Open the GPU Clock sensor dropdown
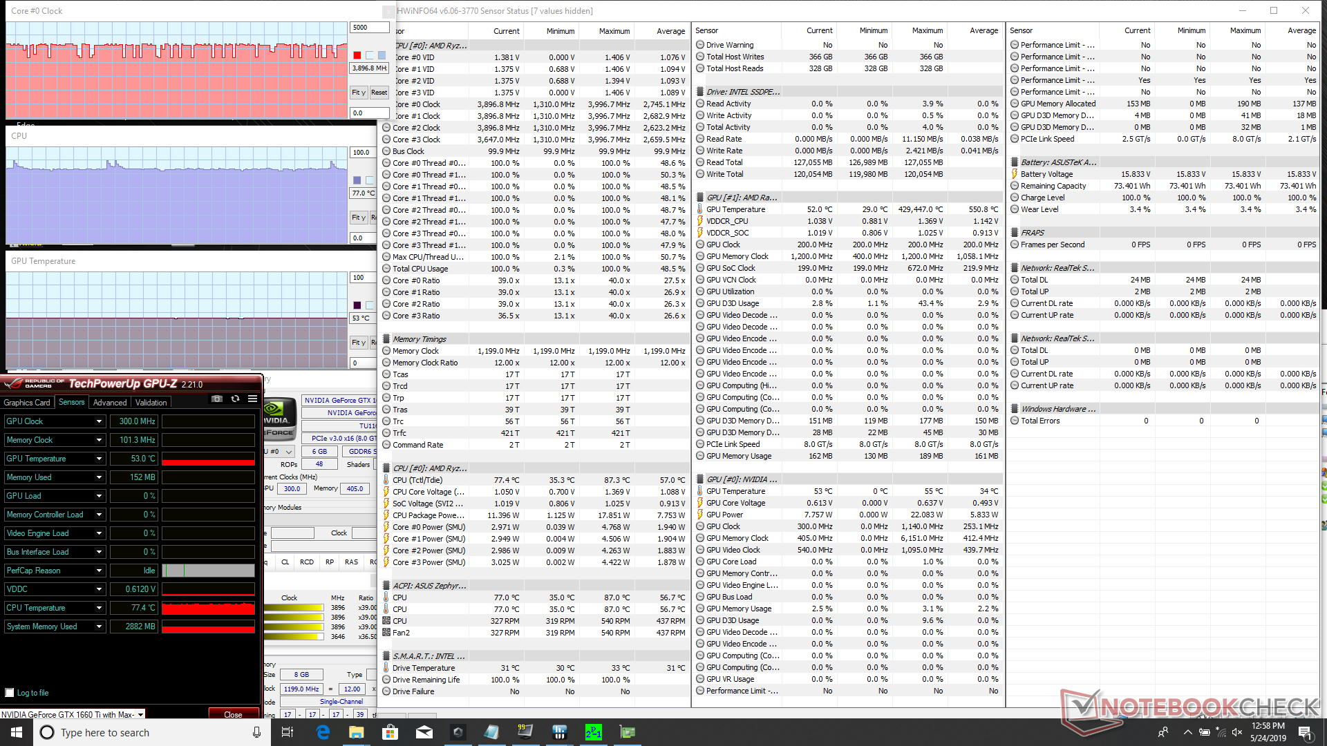1327x746 pixels. [x=99, y=421]
